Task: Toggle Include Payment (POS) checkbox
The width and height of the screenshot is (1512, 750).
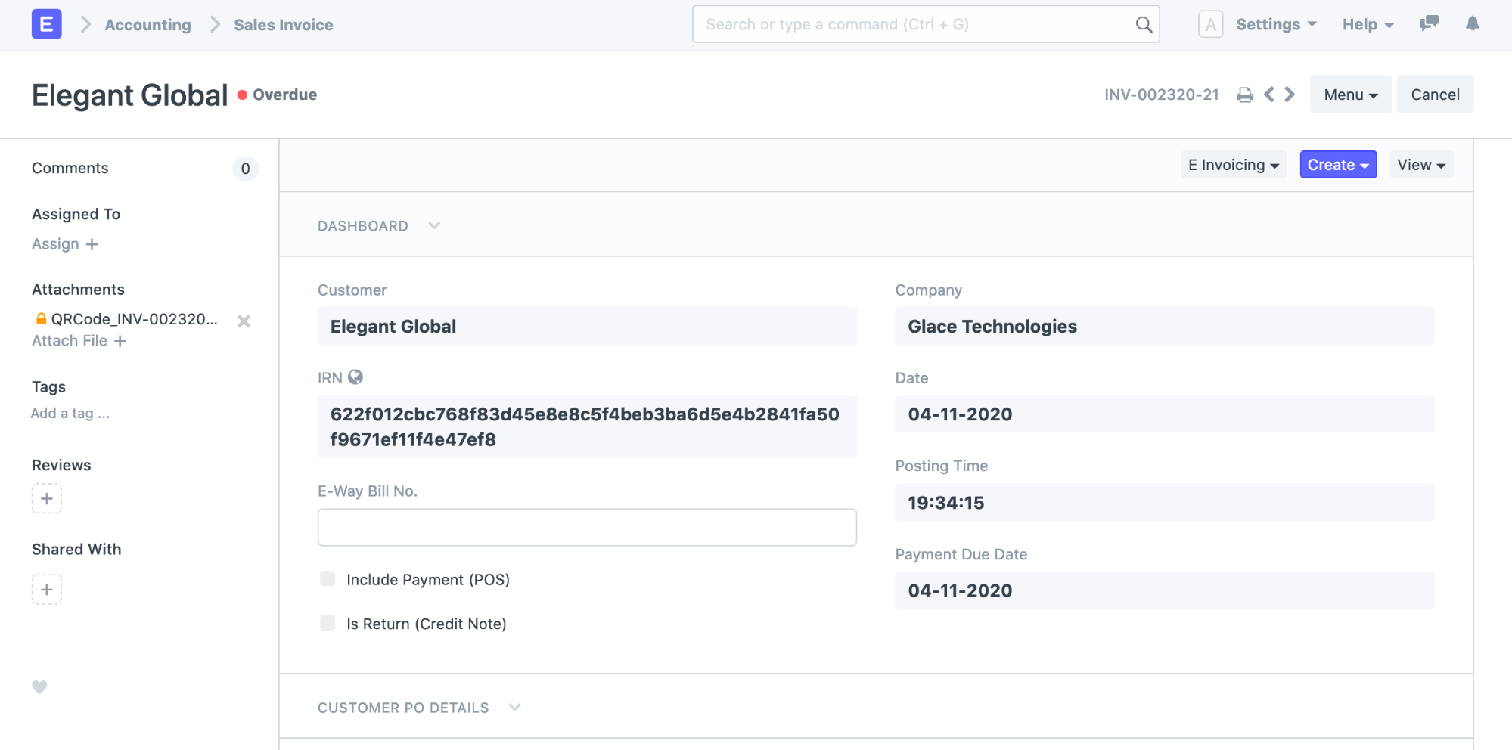Action: [328, 578]
